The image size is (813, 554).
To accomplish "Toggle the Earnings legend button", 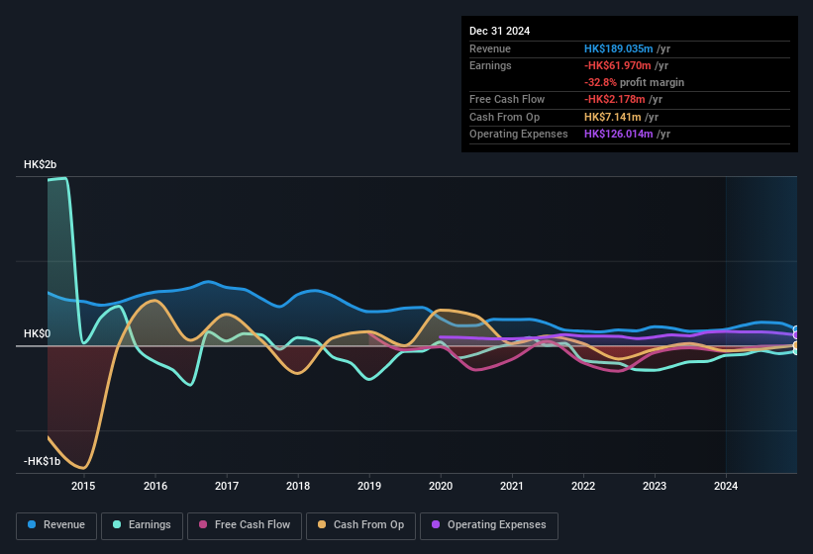I will [142, 525].
